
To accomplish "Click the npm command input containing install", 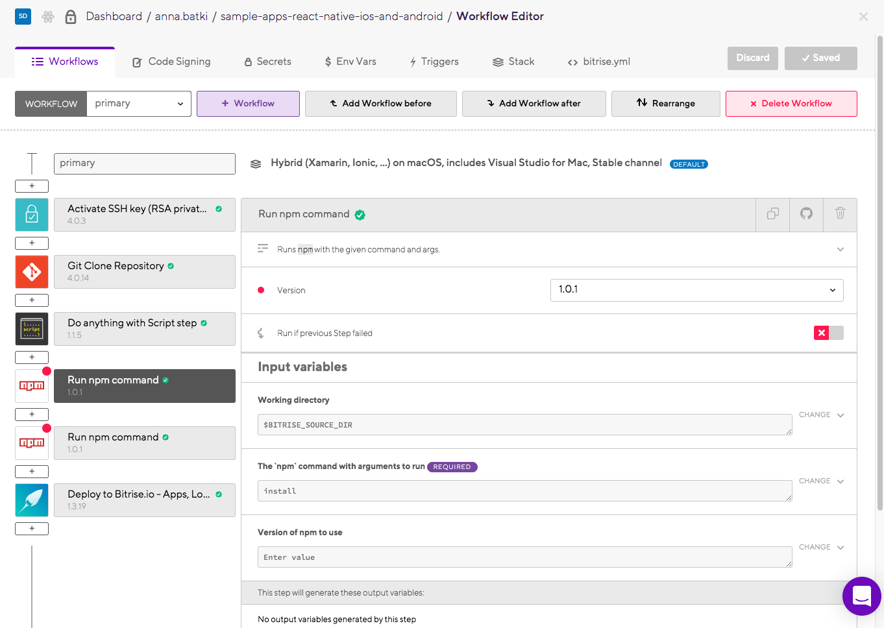I will [525, 491].
